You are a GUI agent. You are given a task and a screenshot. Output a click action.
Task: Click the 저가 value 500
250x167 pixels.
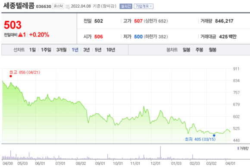[x=138, y=36]
